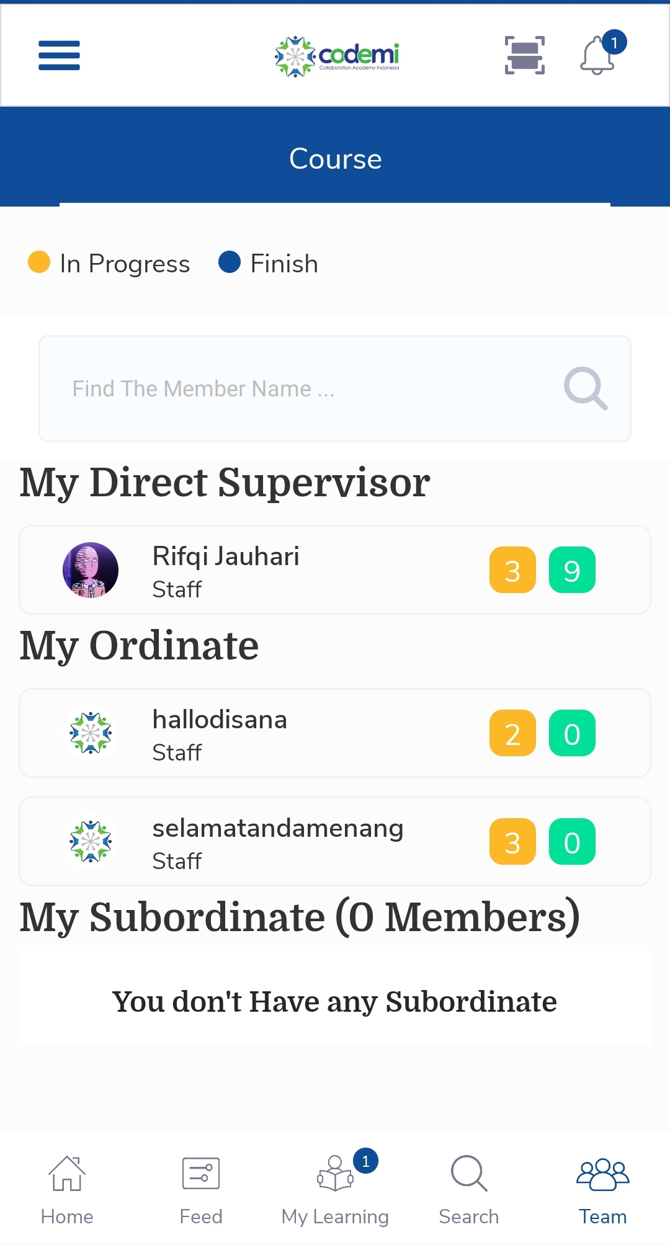Tap the blue Finish legend dot

230,262
